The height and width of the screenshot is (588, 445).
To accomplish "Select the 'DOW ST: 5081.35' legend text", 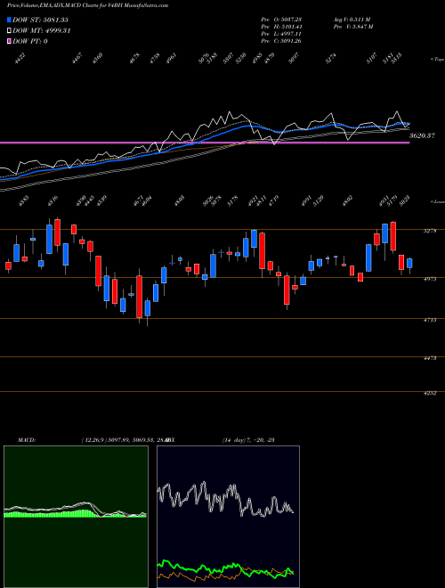I will (40, 20).
